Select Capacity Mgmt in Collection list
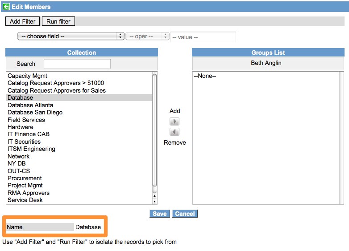Viewport: 349px width, 251px height. pos(27,76)
